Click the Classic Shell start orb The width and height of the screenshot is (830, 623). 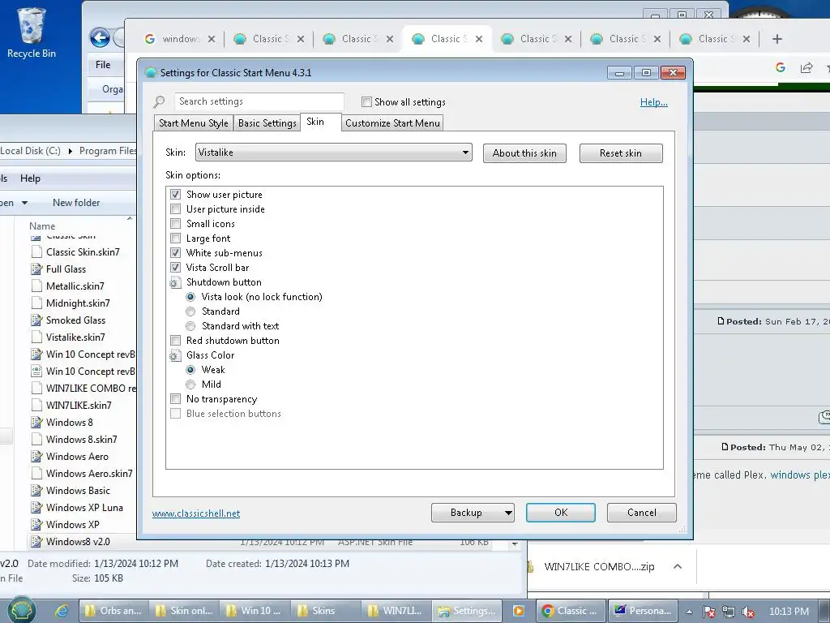tap(21, 610)
